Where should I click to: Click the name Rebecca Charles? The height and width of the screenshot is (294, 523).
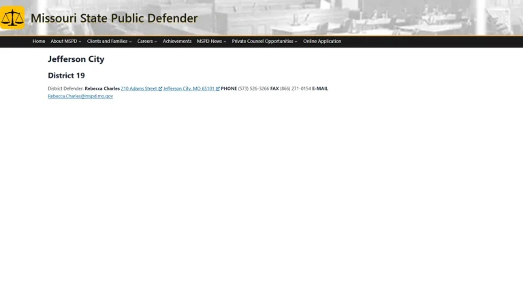(102, 88)
